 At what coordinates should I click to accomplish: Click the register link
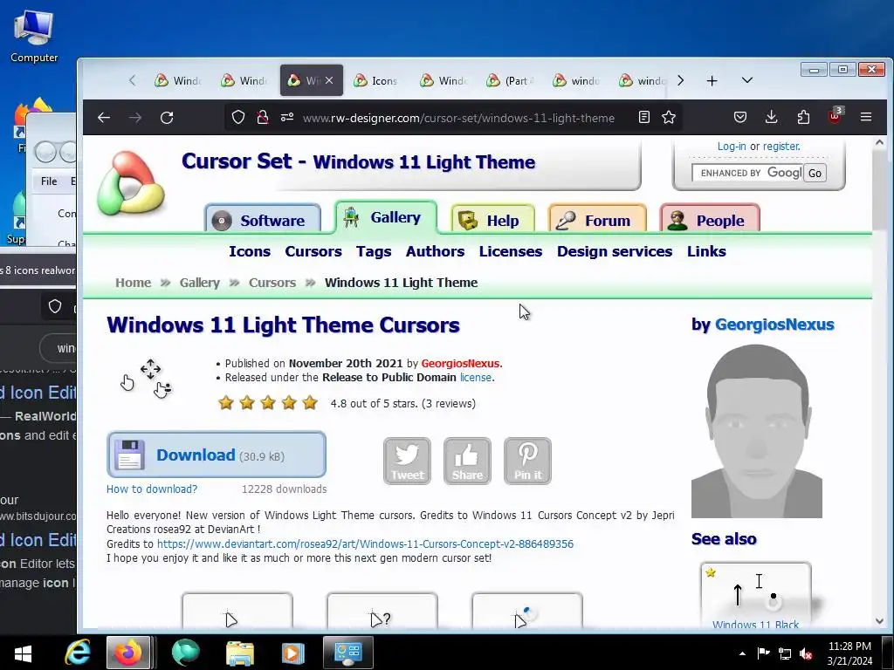pyautogui.click(x=781, y=147)
